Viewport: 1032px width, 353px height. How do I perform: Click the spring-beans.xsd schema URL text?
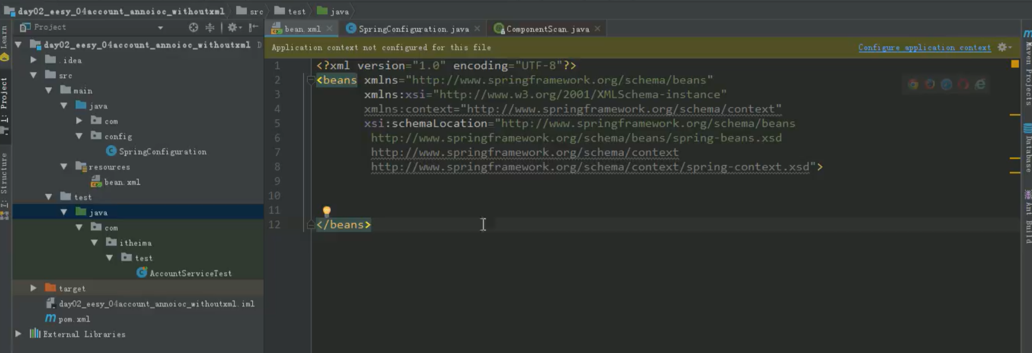[576, 138]
